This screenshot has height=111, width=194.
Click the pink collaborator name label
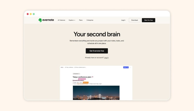click(x=82, y=79)
